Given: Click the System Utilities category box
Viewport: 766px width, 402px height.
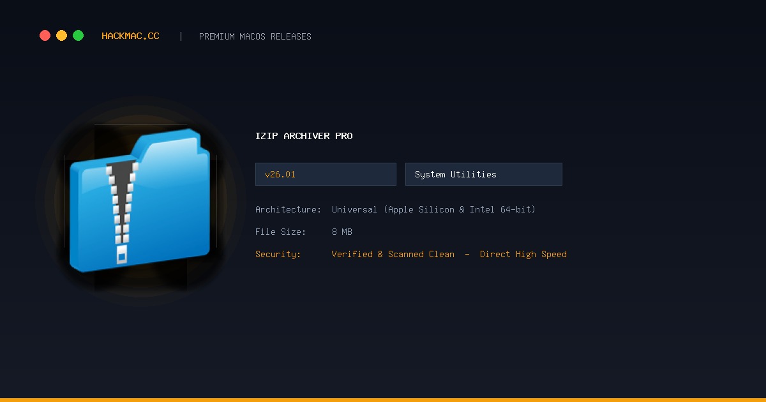Looking at the screenshot, I should pos(484,174).
